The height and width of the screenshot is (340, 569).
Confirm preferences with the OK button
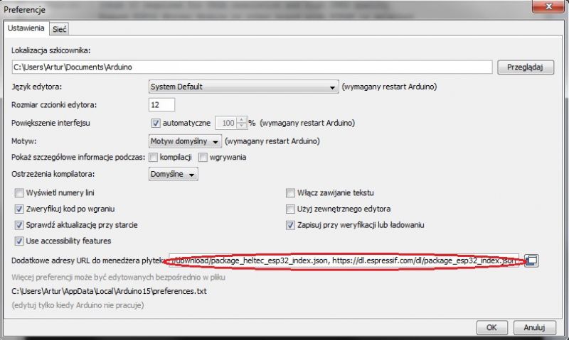(x=491, y=327)
